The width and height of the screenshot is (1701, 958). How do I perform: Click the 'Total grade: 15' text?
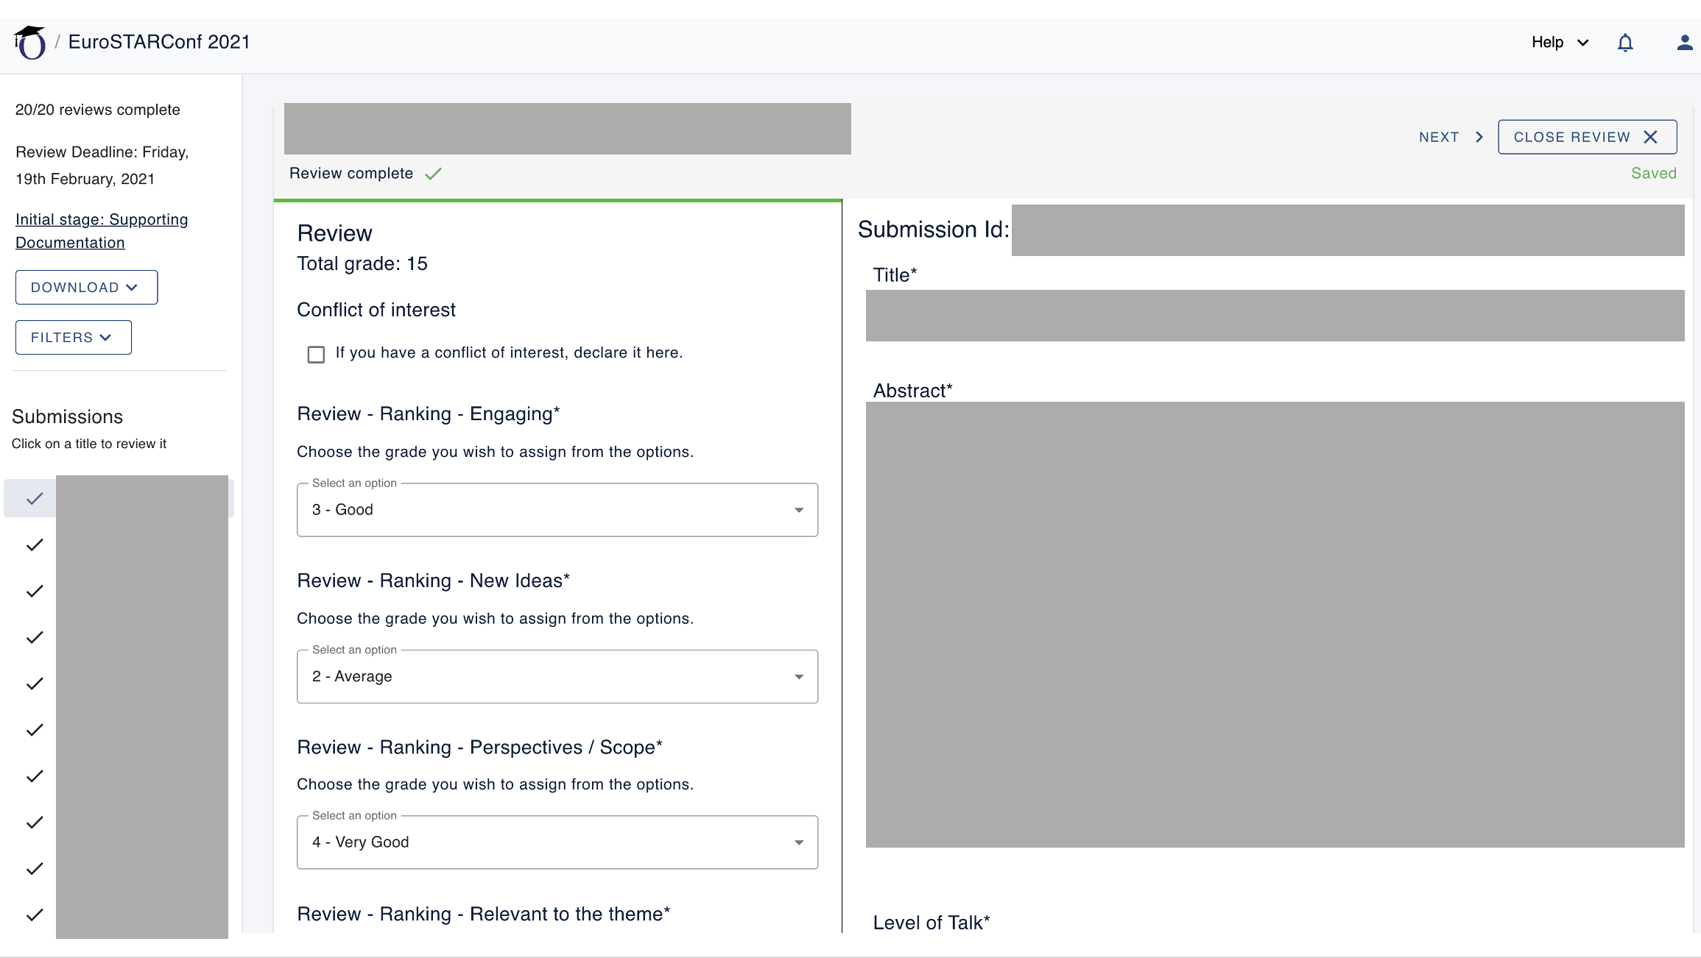(362, 263)
